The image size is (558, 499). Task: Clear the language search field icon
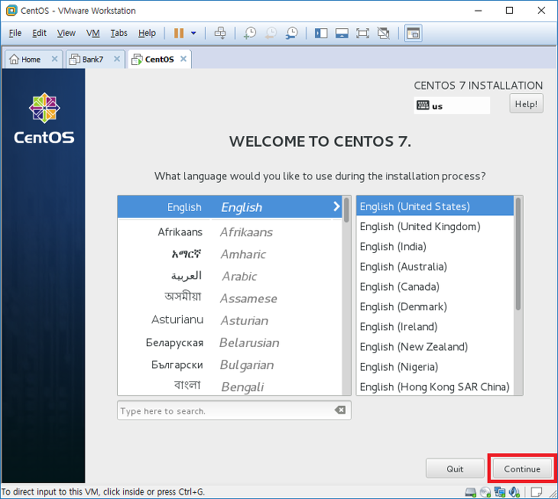pos(340,410)
